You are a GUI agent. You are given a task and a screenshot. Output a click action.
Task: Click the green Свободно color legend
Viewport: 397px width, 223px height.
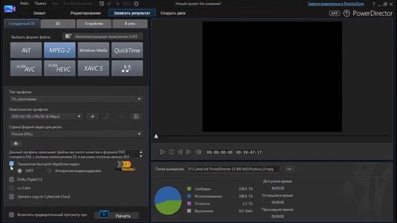pos(189,188)
